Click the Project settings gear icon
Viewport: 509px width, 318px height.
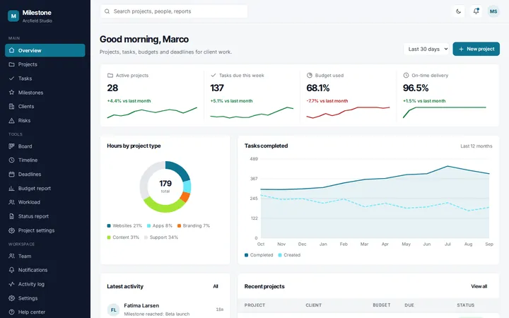12,230
